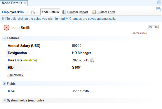Click the pop-out windows icon at top right
Screen dimensions: 162x109
tap(158, 9)
